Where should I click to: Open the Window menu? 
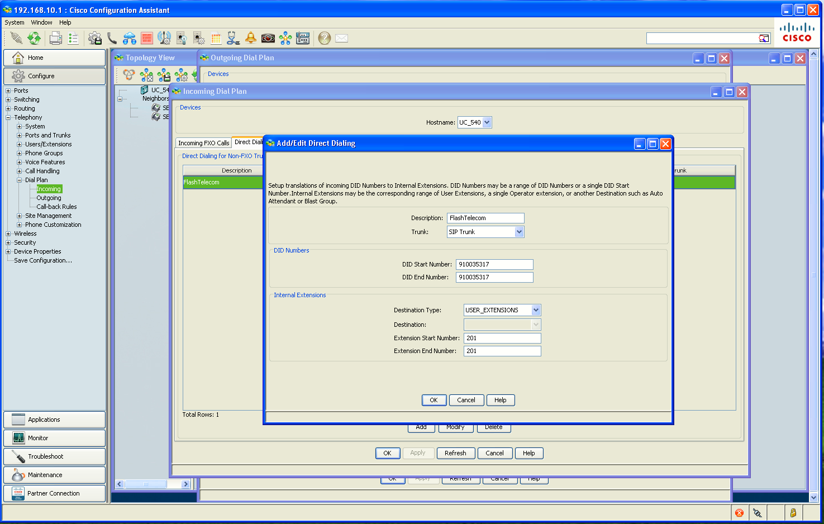42,22
